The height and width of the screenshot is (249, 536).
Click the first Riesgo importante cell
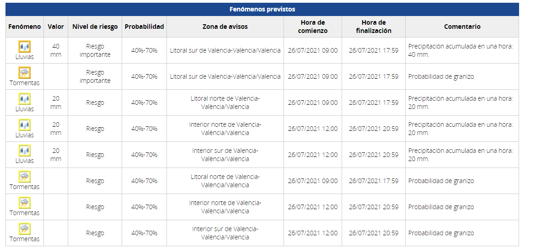[95, 50]
